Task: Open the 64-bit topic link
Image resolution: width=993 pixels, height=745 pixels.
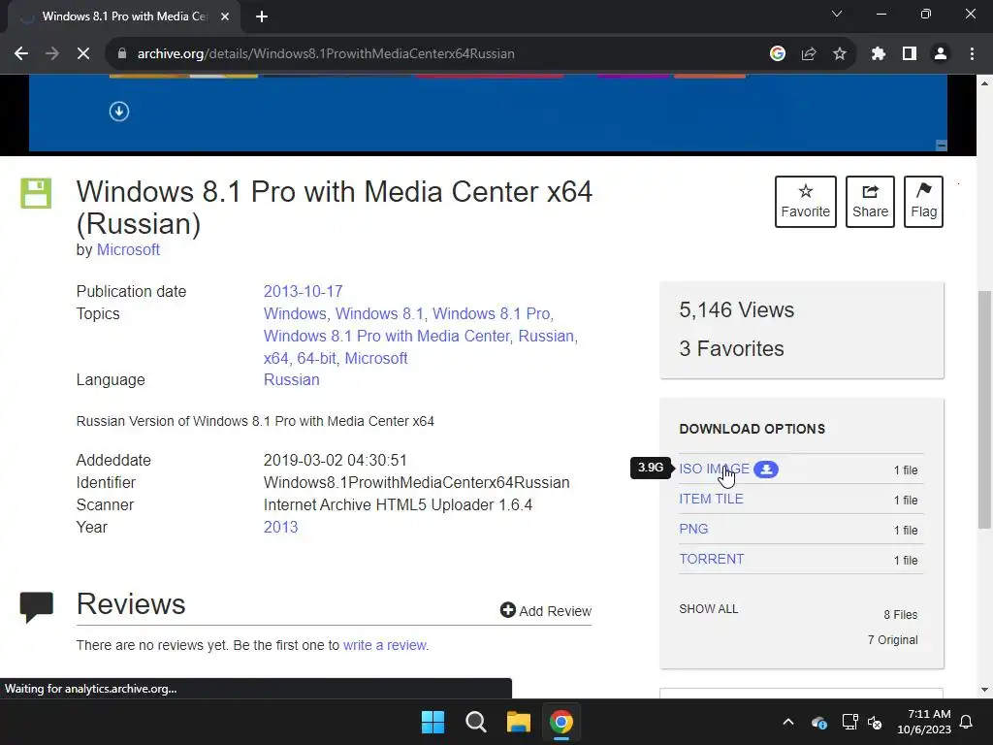Action: (x=317, y=358)
